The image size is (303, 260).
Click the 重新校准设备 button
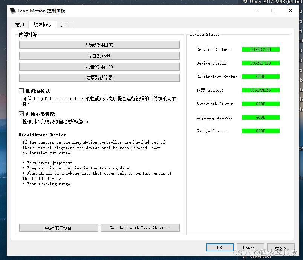tap(58, 228)
